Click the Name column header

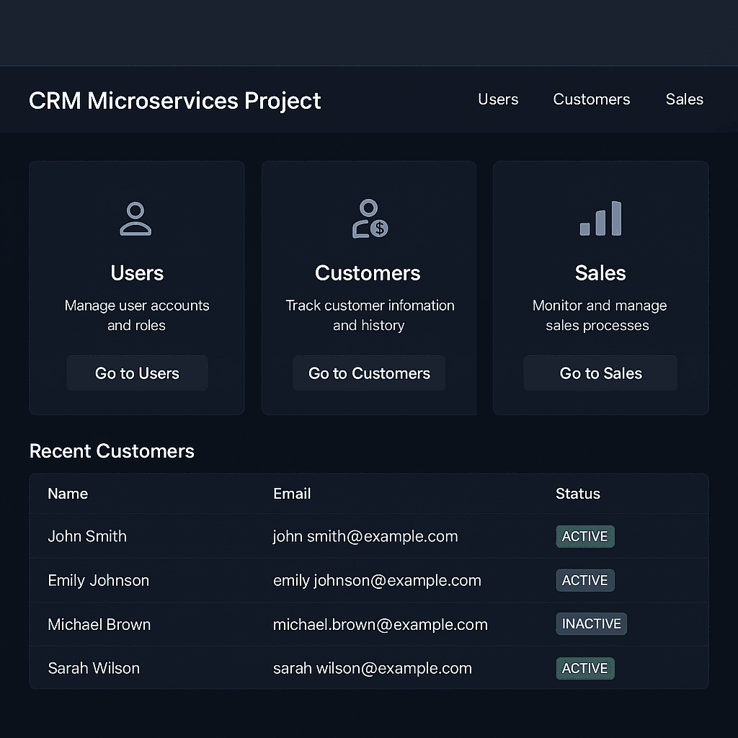point(67,494)
